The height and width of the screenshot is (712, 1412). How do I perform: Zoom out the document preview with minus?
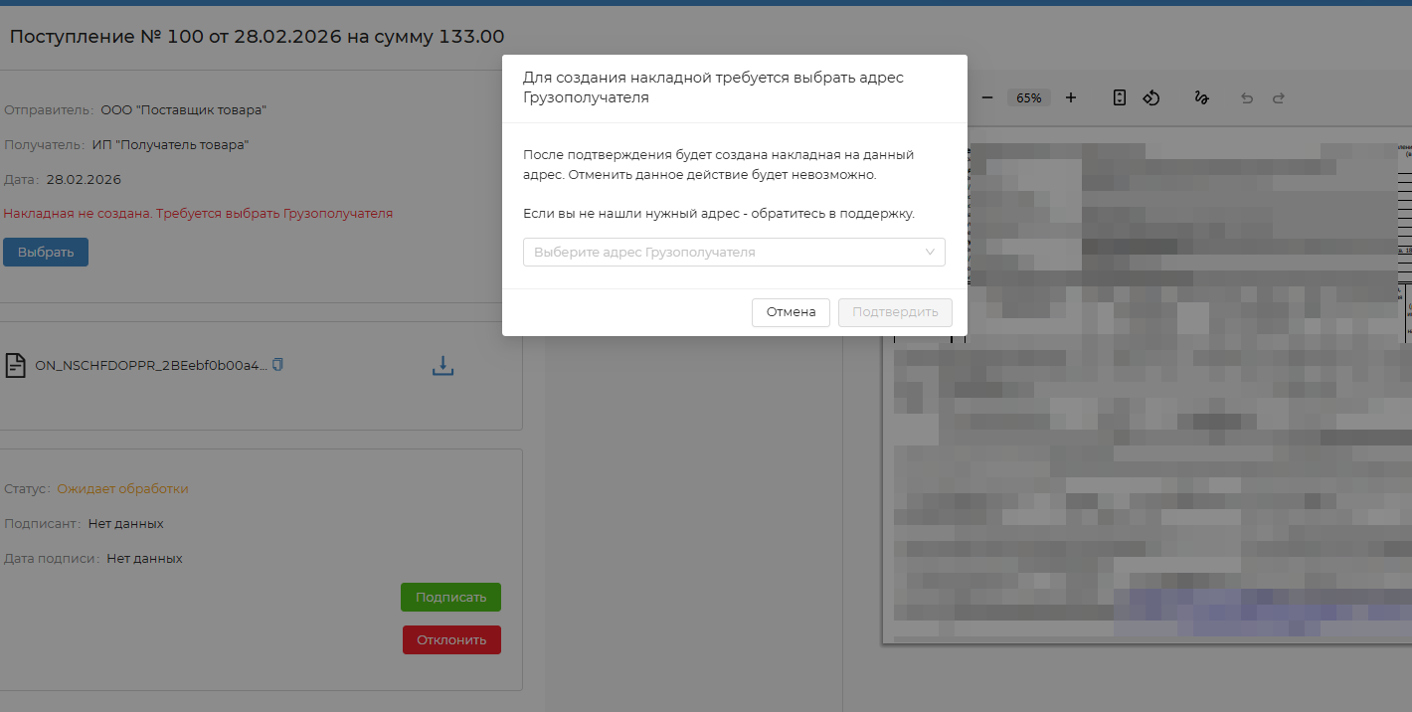click(987, 97)
